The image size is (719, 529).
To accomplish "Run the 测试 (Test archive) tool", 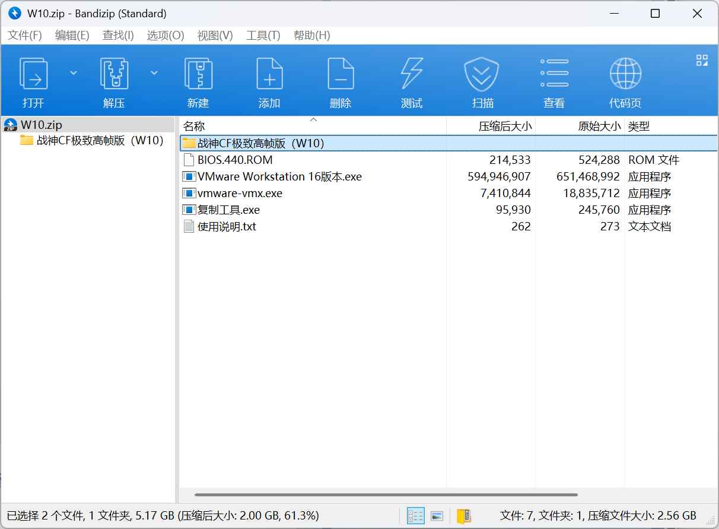I will [411, 80].
